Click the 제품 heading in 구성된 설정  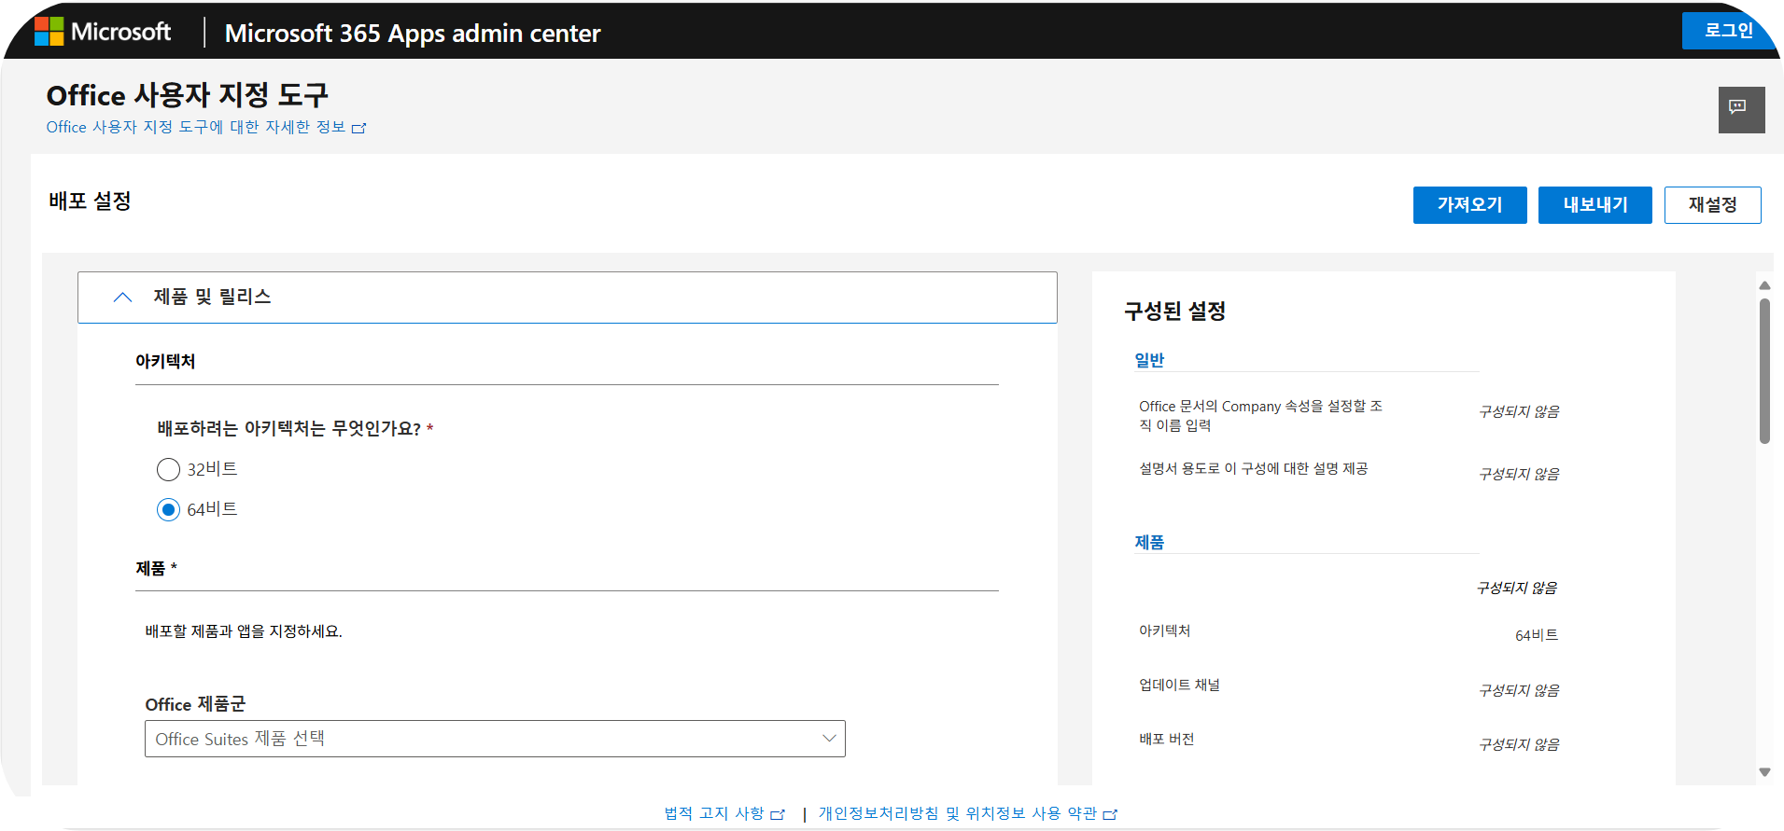[x=1149, y=542]
